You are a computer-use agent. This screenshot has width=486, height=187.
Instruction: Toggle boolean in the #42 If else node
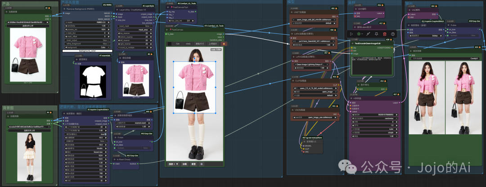click(x=134, y=148)
